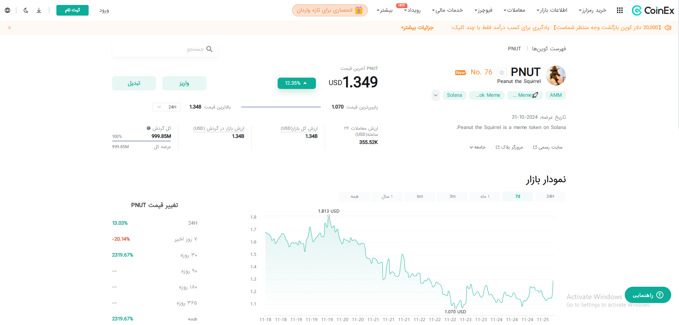Viewport: 679px width, 325px height.
Task: Click the circulation 100% progress bar
Action: pyautogui.click(x=141, y=141)
